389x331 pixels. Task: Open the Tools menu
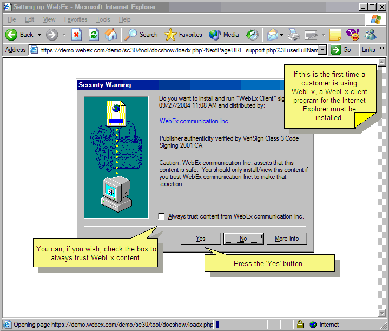coord(103,19)
